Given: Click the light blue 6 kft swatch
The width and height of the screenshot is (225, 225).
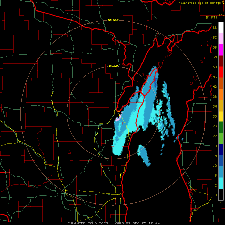Looking at the screenshot, I should [221, 172].
